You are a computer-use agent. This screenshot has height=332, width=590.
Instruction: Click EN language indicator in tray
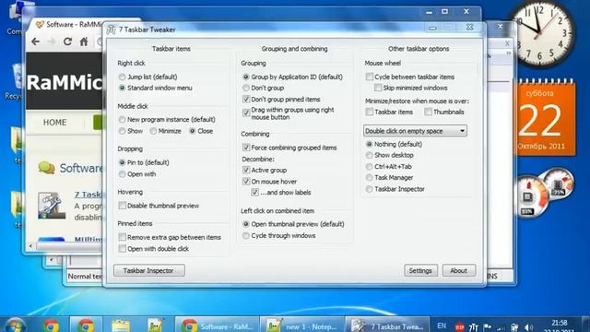click(442, 326)
